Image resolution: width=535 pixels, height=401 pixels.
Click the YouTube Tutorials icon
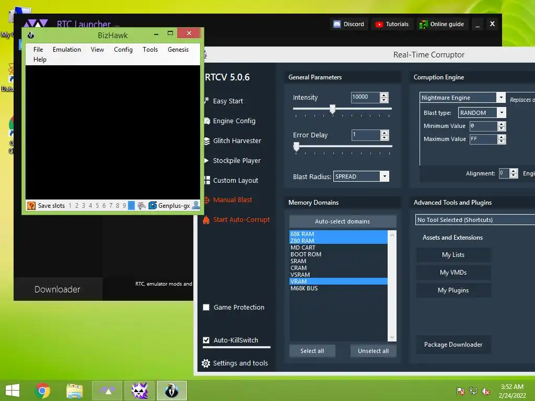[x=379, y=24]
